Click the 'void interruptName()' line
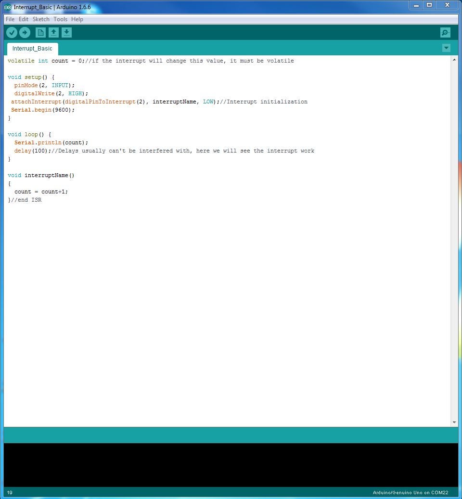This screenshot has width=462, height=499. pyautogui.click(x=41, y=175)
